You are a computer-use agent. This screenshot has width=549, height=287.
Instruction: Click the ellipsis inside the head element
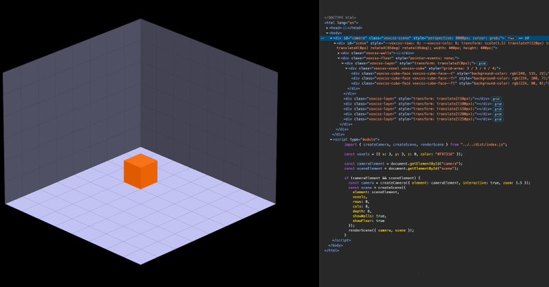tap(344, 28)
